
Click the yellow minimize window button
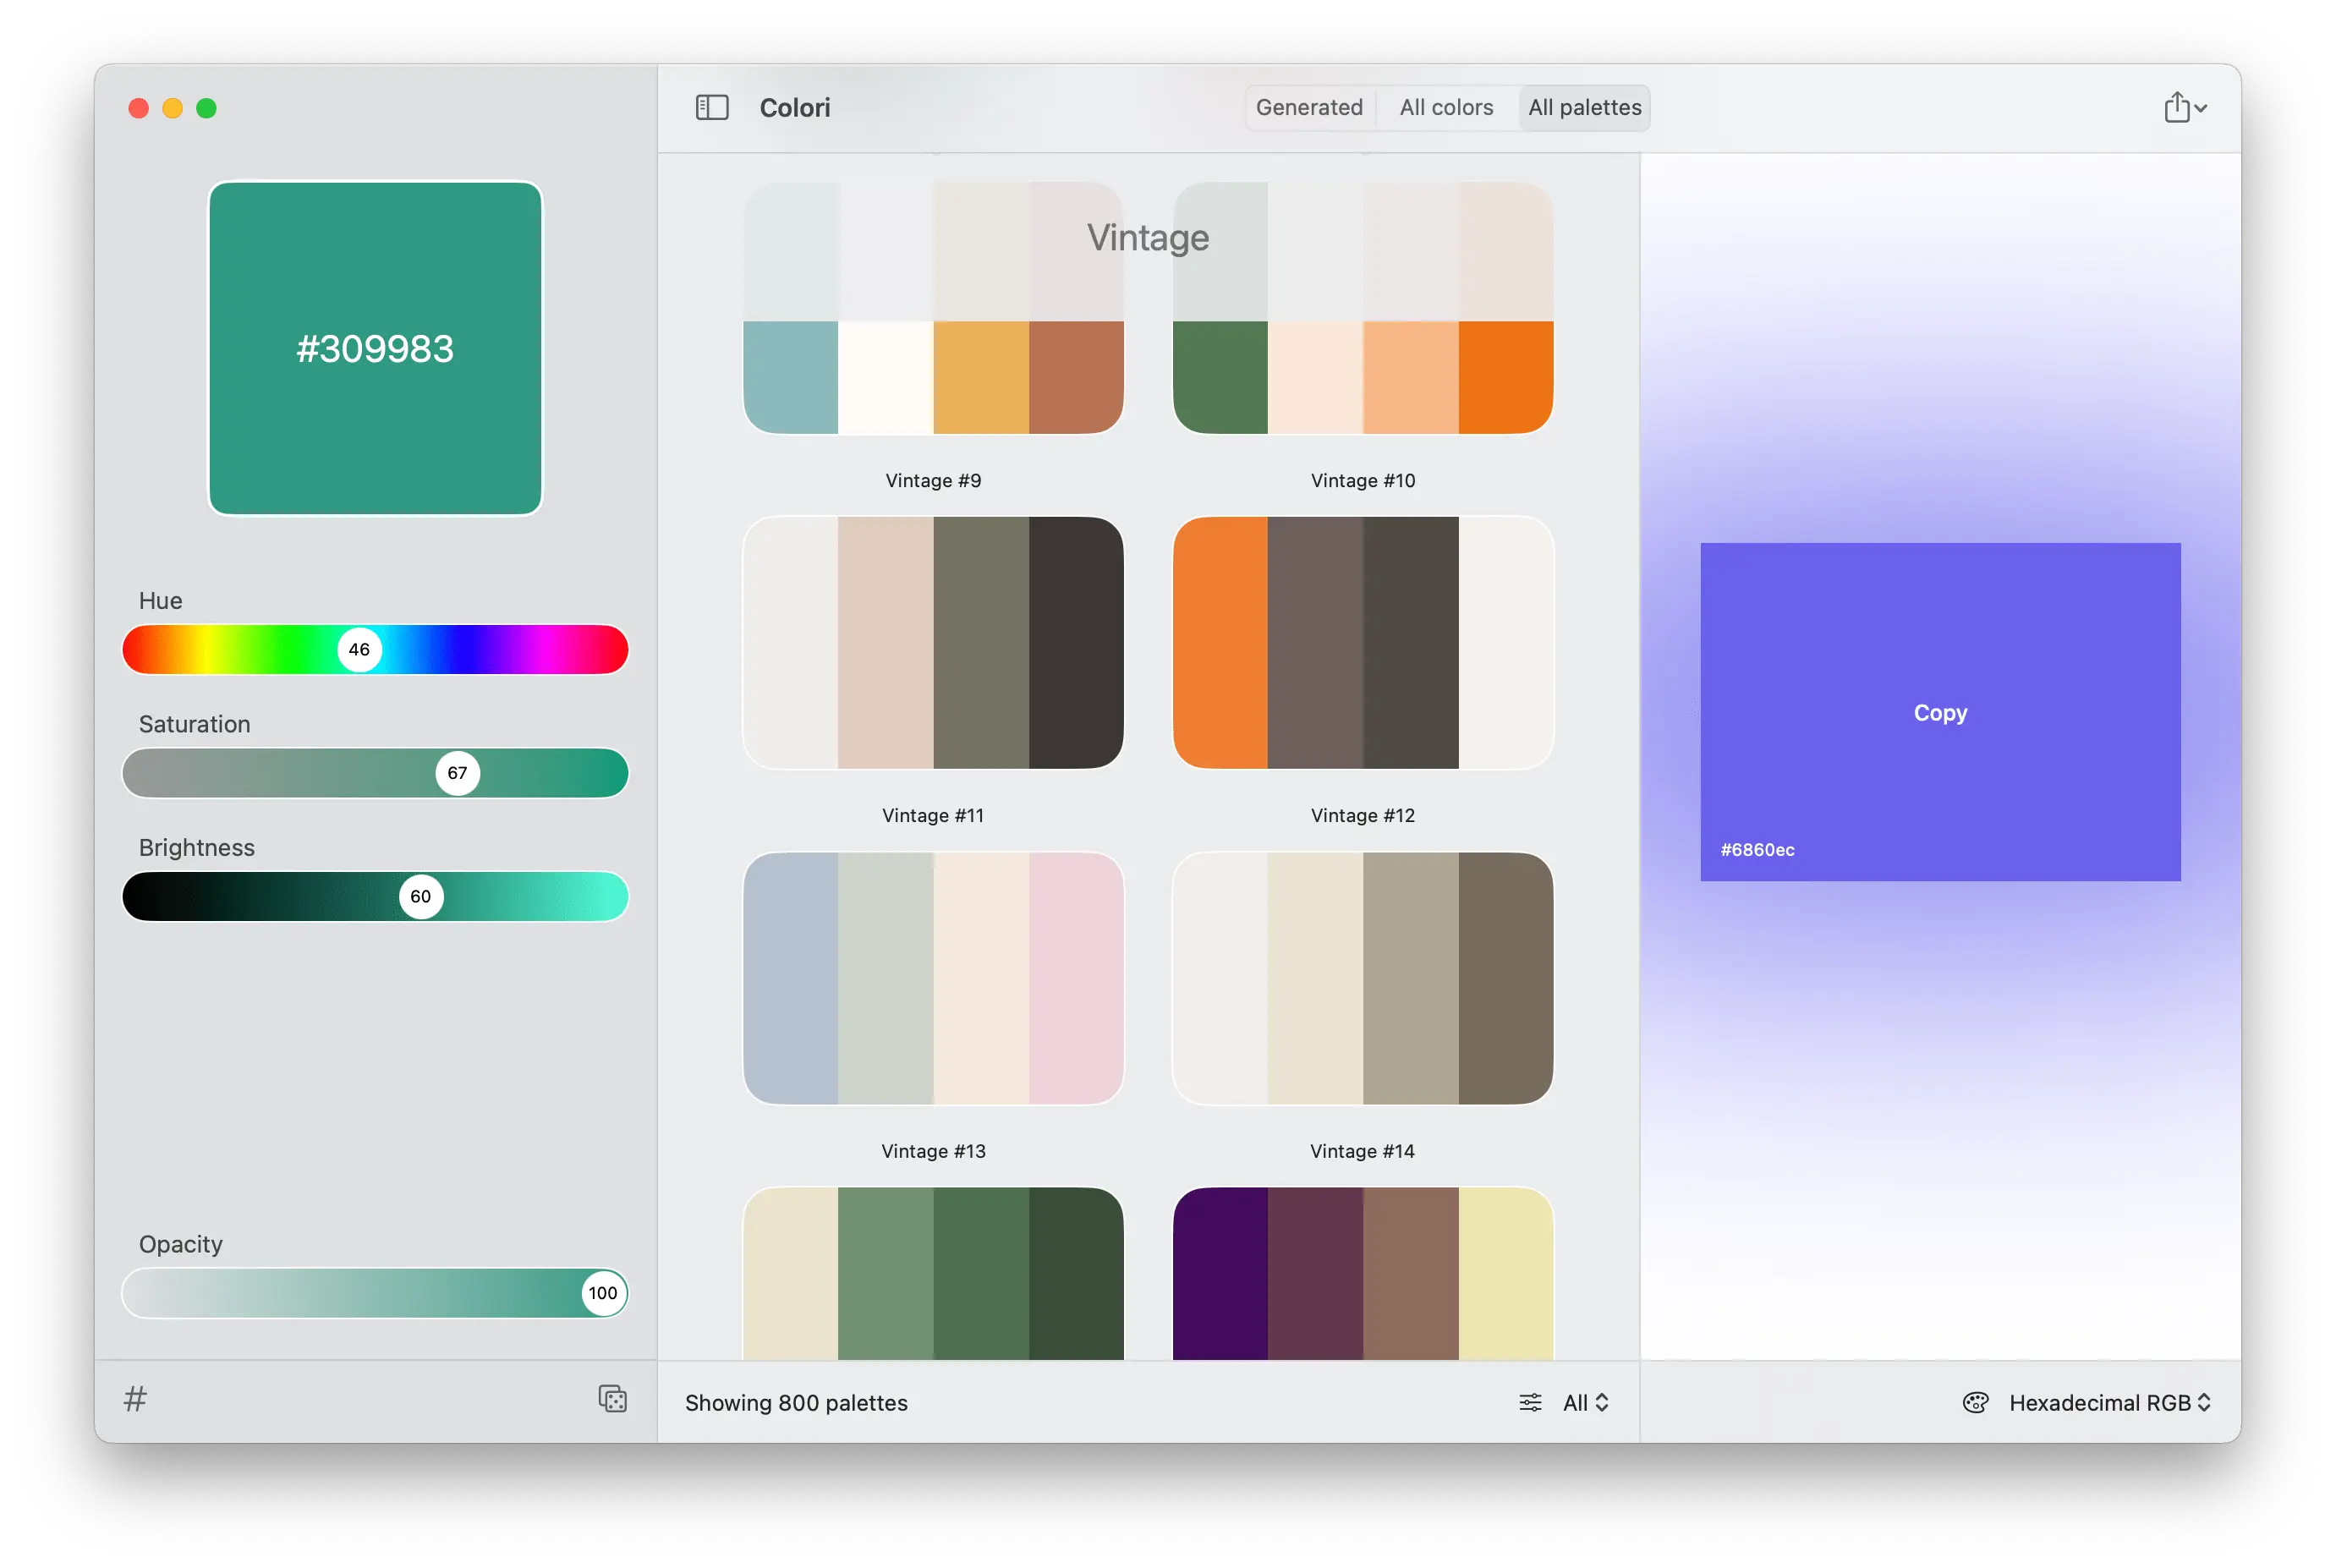click(x=172, y=108)
